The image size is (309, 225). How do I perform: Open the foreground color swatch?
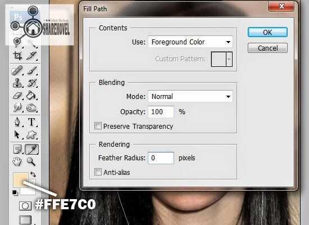tap(20, 179)
